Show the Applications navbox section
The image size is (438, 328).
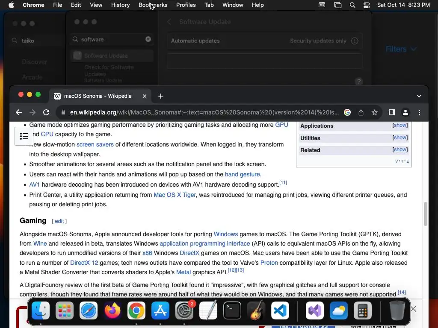coord(400,125)
